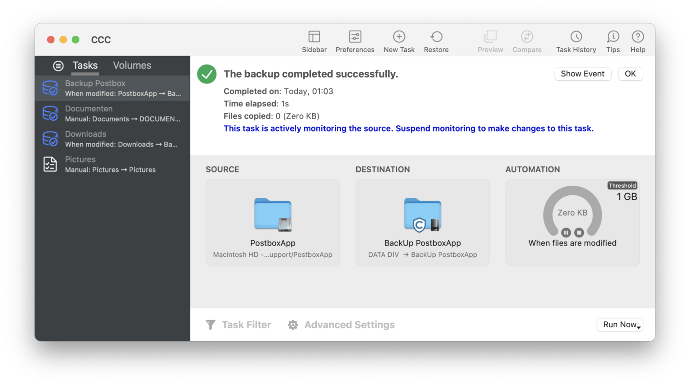Dismiss the message with OK
The width and height of the screenshot is (690, 387).
coord(630,74)
